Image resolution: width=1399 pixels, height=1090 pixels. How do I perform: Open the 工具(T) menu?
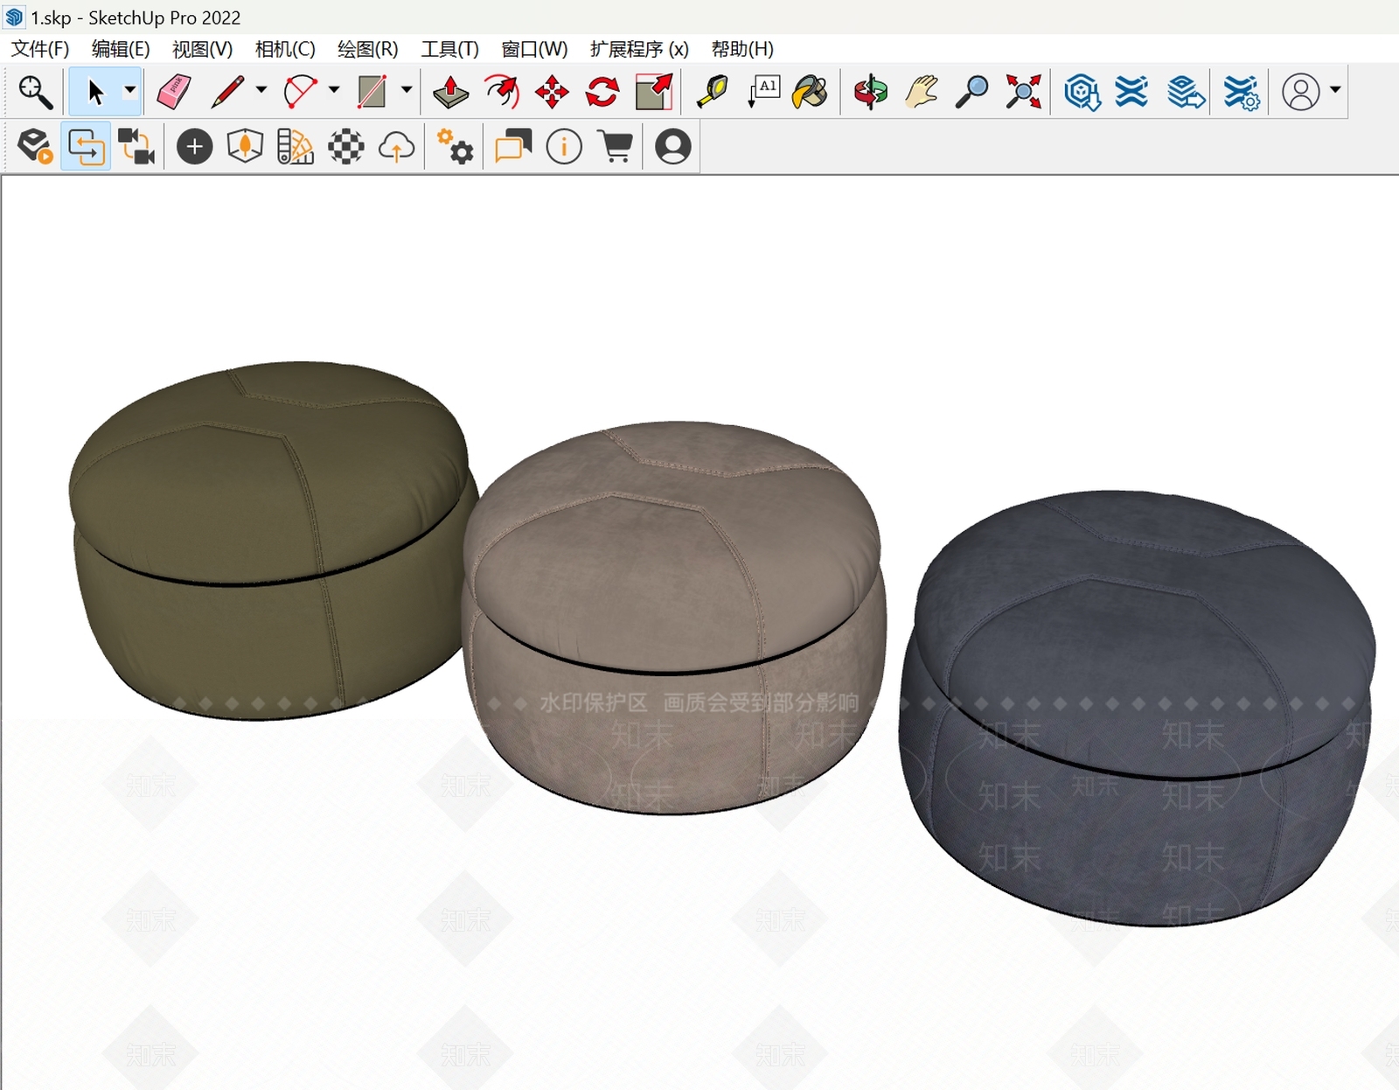click(449, 49)
